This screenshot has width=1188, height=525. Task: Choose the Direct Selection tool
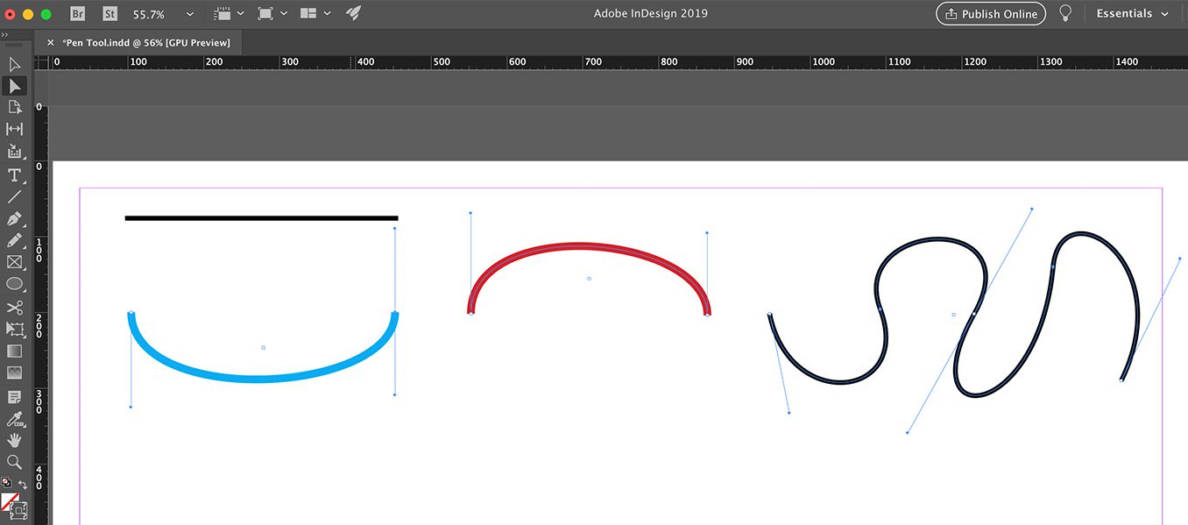14,86
